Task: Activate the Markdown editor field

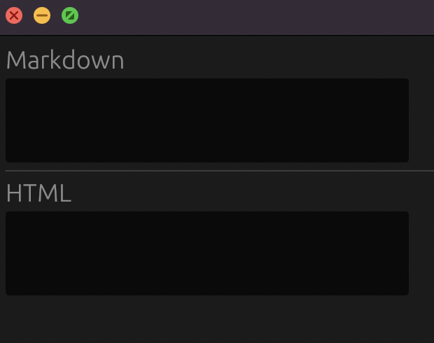Action: point(207,120)
